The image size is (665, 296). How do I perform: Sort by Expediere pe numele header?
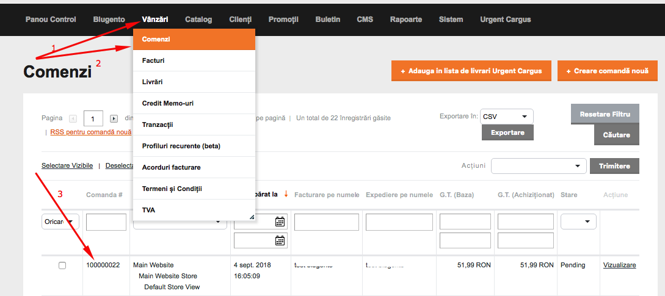pos(399,195)
